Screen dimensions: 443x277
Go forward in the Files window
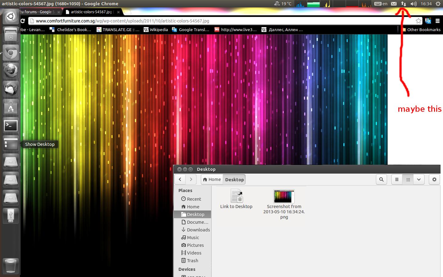191,179
